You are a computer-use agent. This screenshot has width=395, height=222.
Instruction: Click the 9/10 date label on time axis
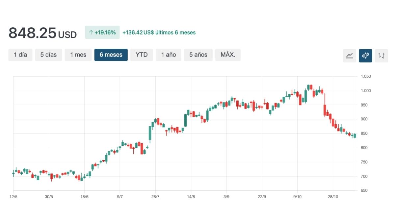click(297, 197)
